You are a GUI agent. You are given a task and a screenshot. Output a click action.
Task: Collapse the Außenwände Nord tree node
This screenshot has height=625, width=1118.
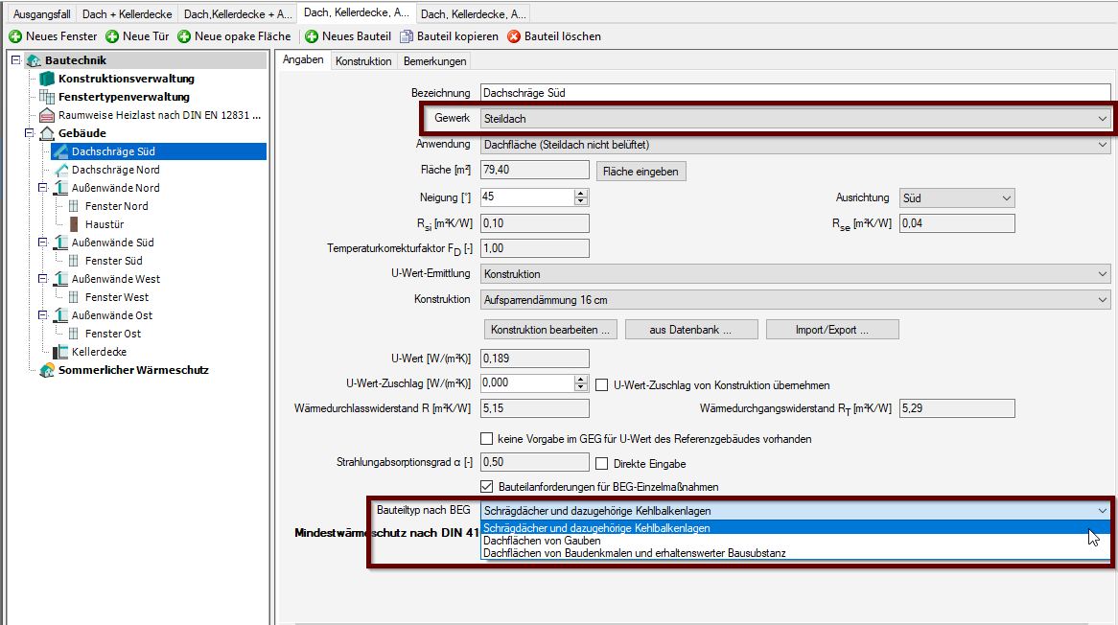pyautogui.click(x=42, y=188)
